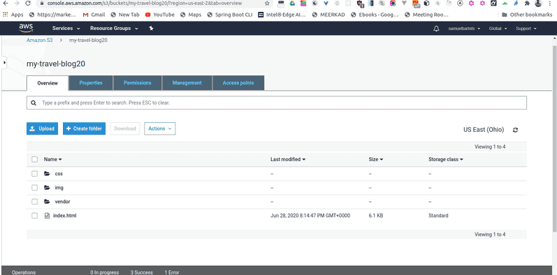Click the Upload button
Screen dimensions: 557x275
pos(42,128)
